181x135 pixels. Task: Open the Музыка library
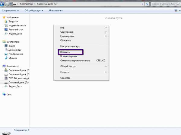pos(13,58)
